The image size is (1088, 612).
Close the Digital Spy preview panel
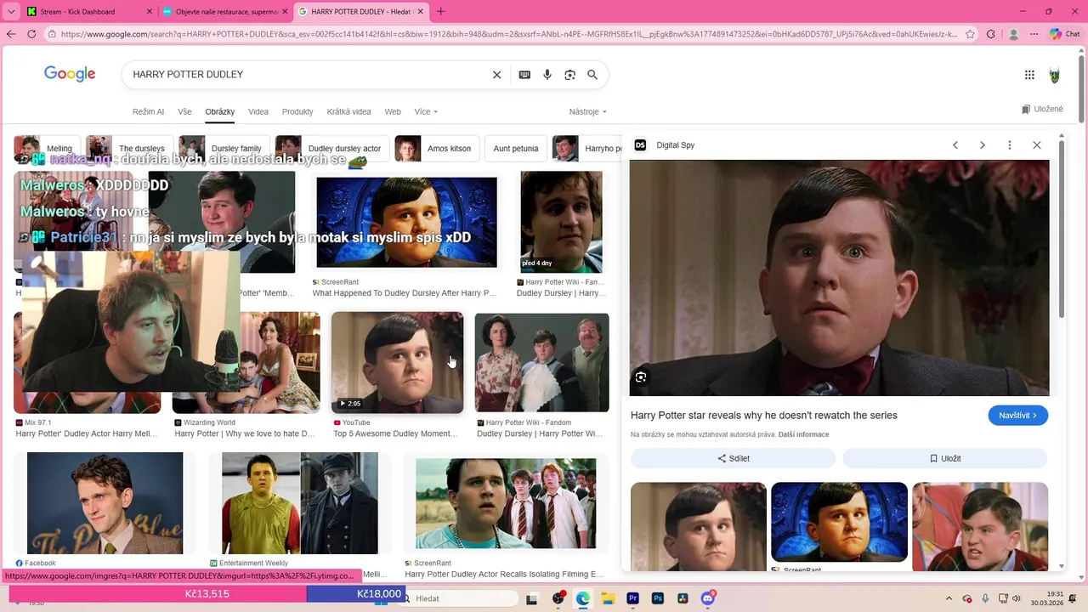click(1037, 145)
